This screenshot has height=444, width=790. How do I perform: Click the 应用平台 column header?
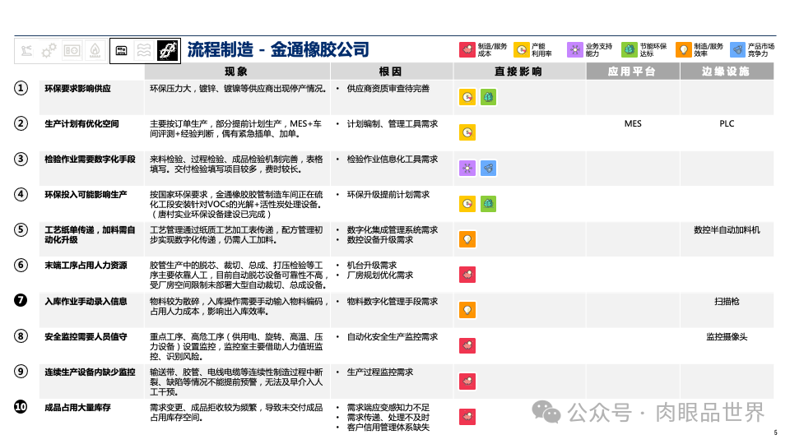coord(632,72)
